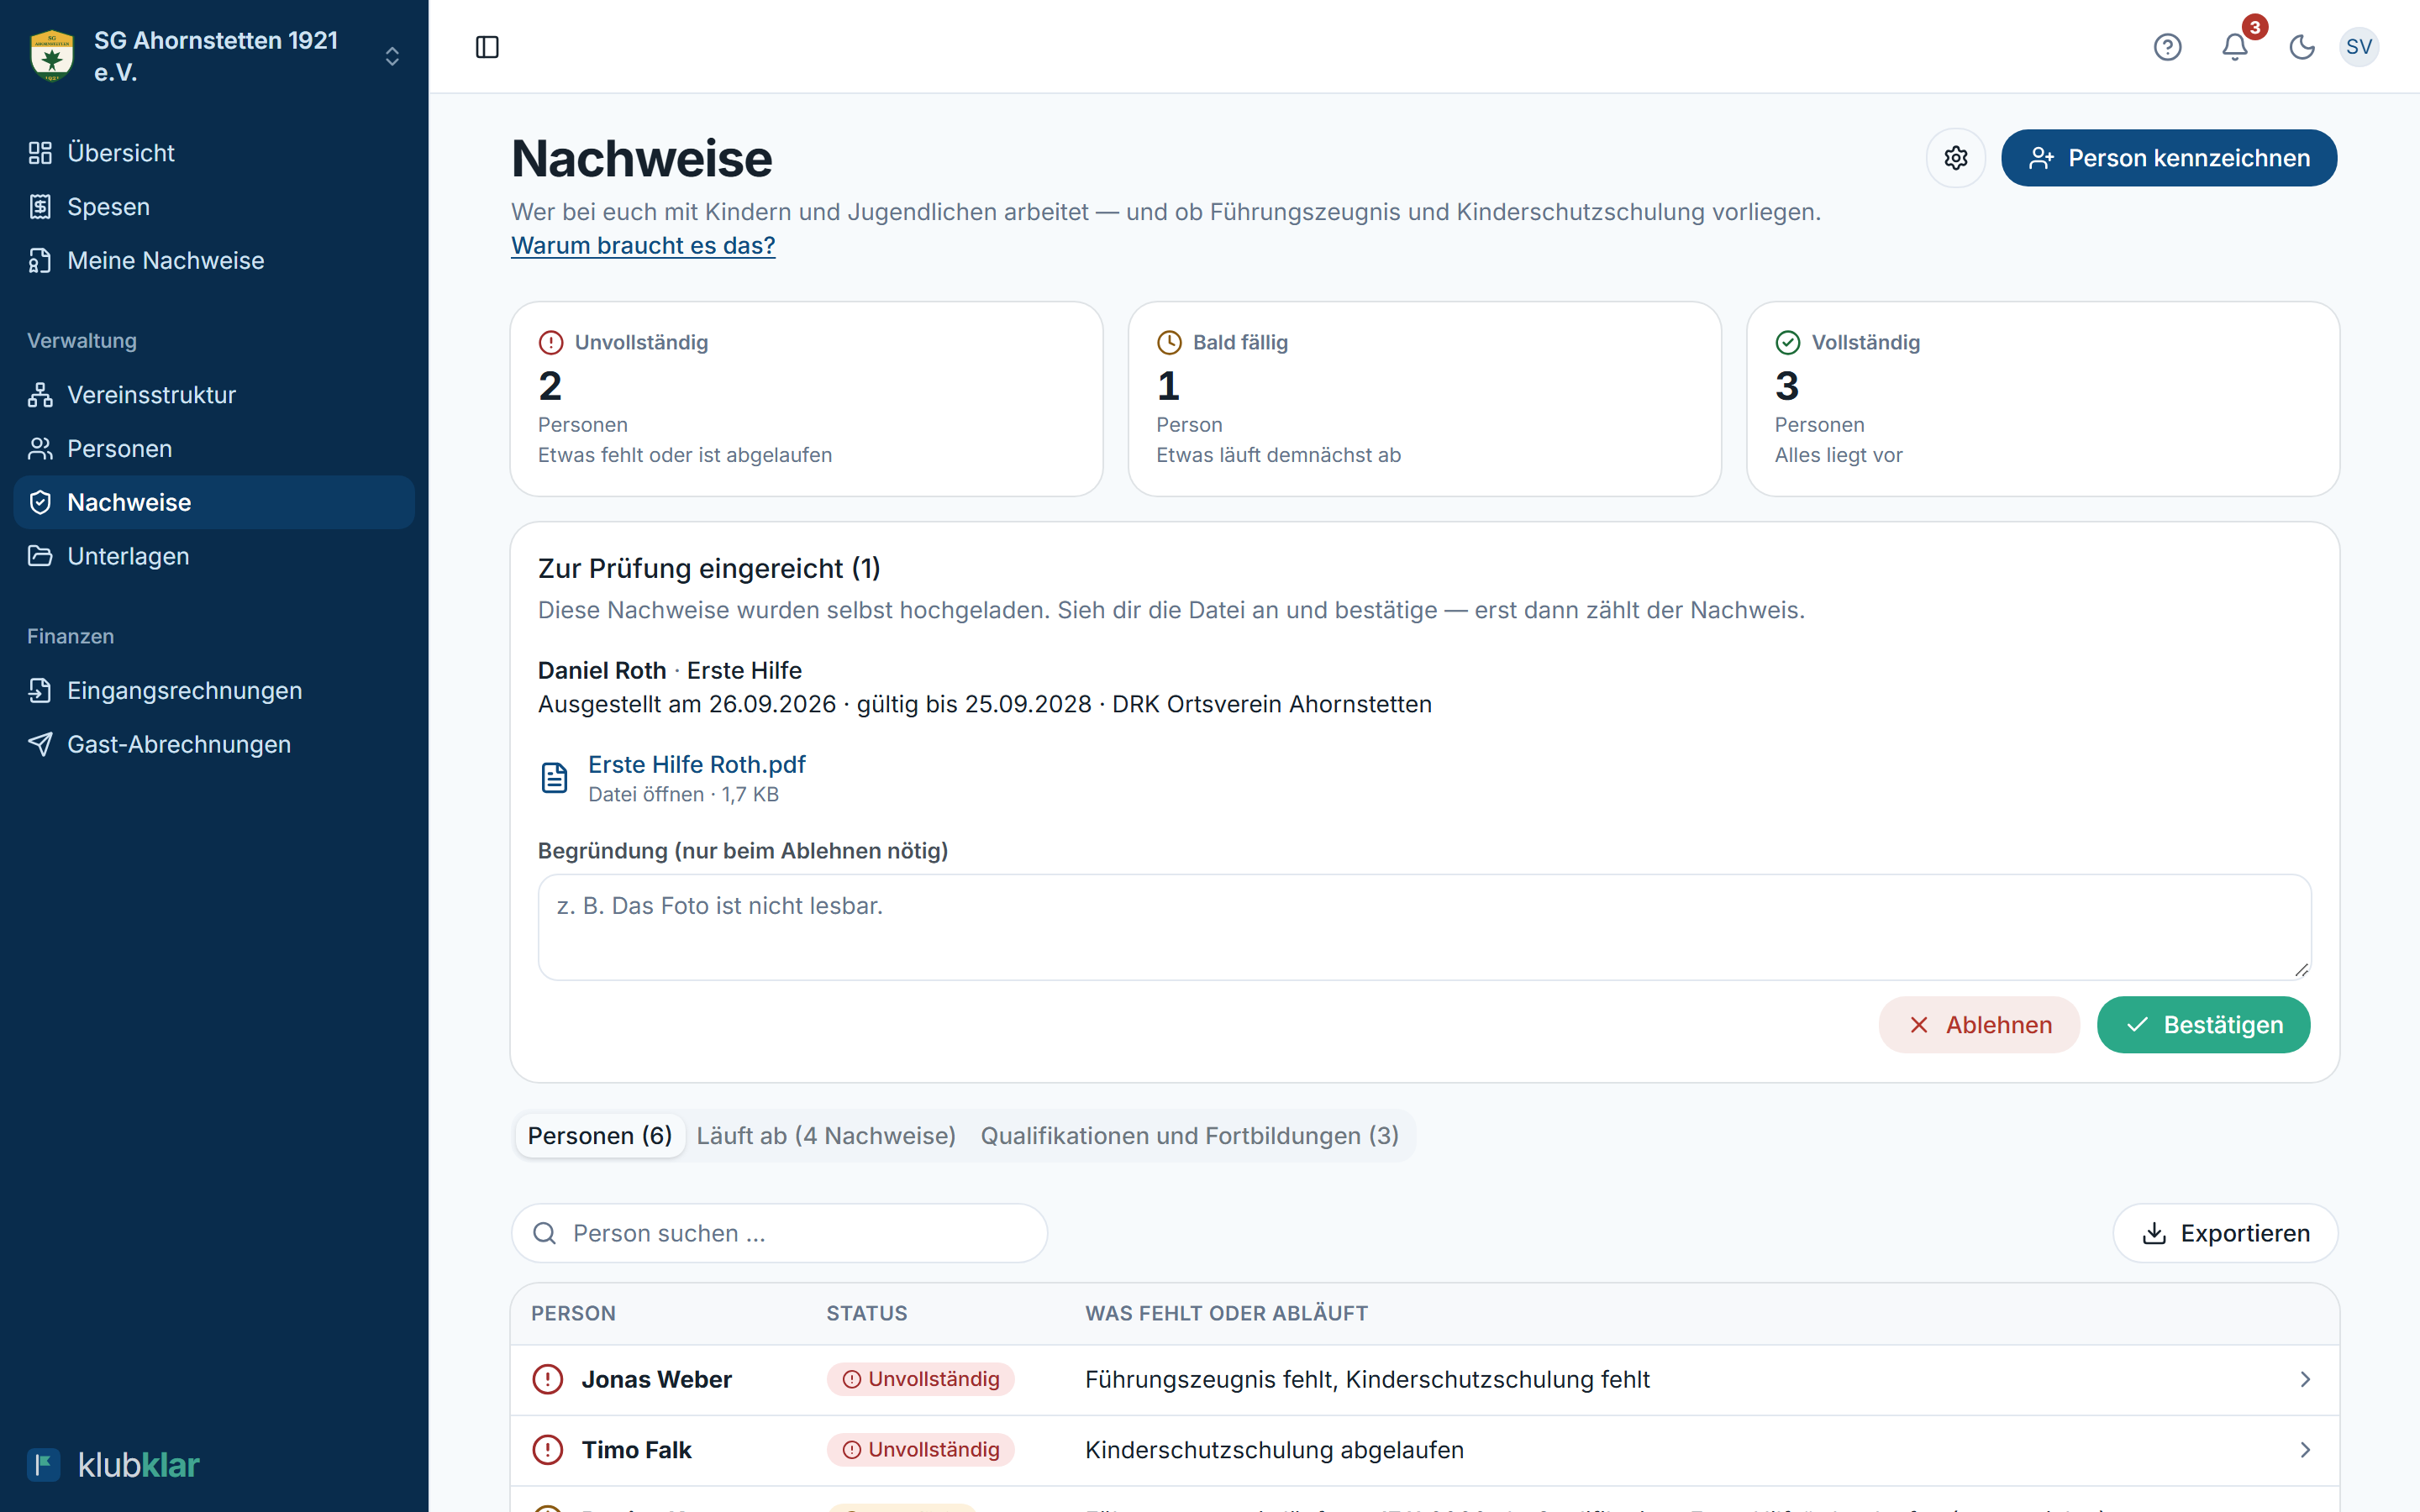Click alert icon beside Jonas Weber
Viewport: 2420px width, 1512px height.
[548, 1380]
